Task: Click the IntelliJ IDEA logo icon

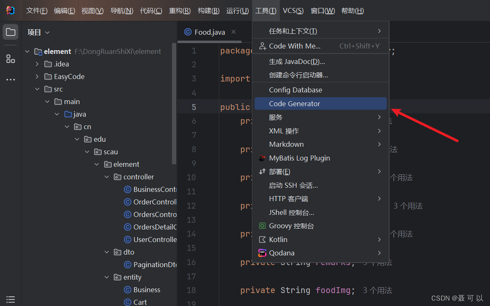Action: [x=10, y=10]
